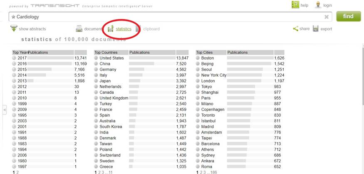Select the Seoul bullet

point(198,70)
